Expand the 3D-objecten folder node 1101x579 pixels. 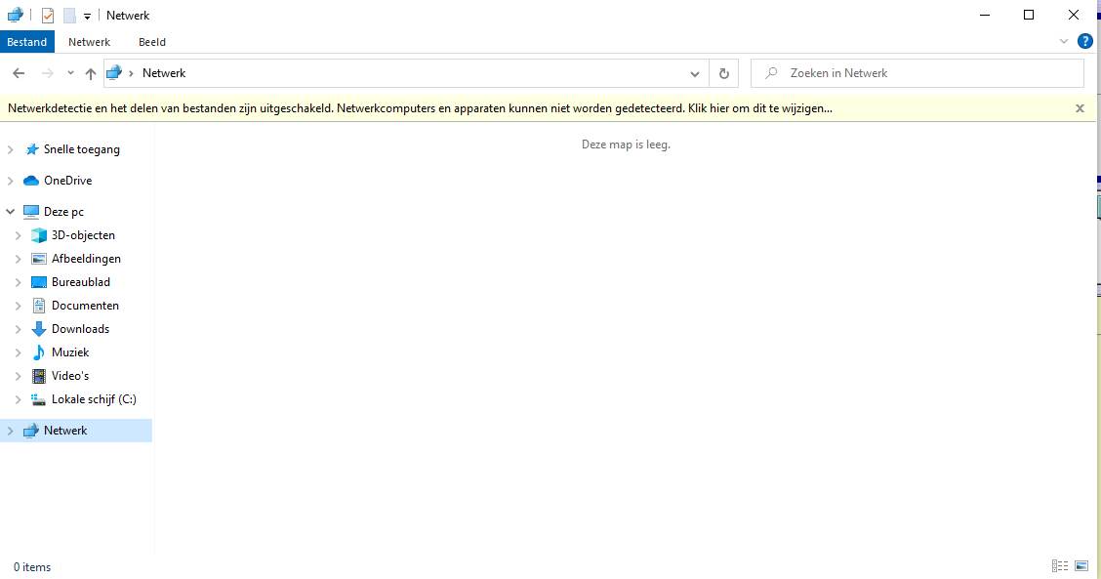pos(19,235)
